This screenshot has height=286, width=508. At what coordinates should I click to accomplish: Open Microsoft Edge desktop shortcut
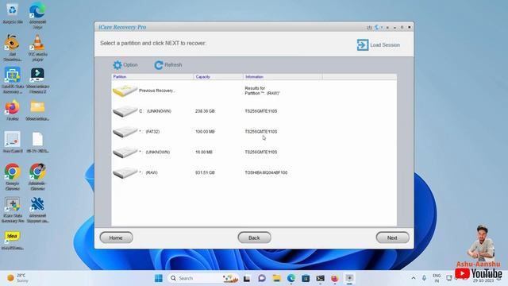tap(37, 14)
